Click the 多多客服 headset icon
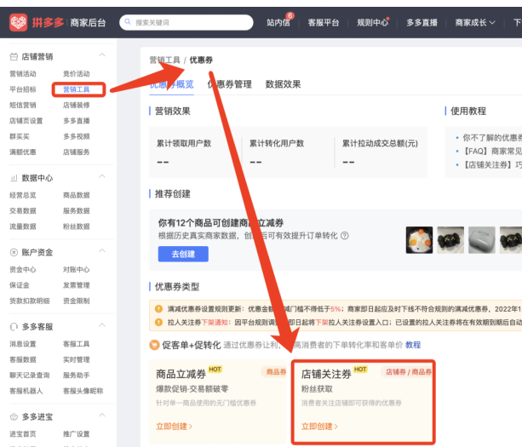522x447 pixels. pos(14,327)
